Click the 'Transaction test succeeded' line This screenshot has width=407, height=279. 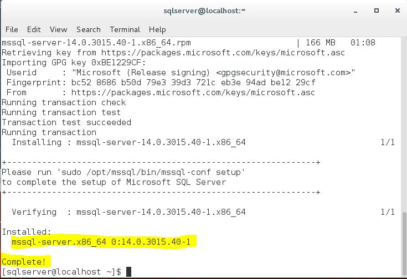(66, 122)
